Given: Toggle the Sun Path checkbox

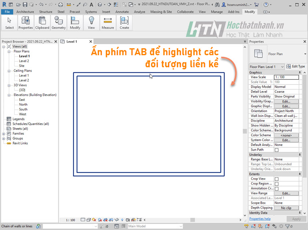Looking at the screenshot, I should click(x=277, y=150).
